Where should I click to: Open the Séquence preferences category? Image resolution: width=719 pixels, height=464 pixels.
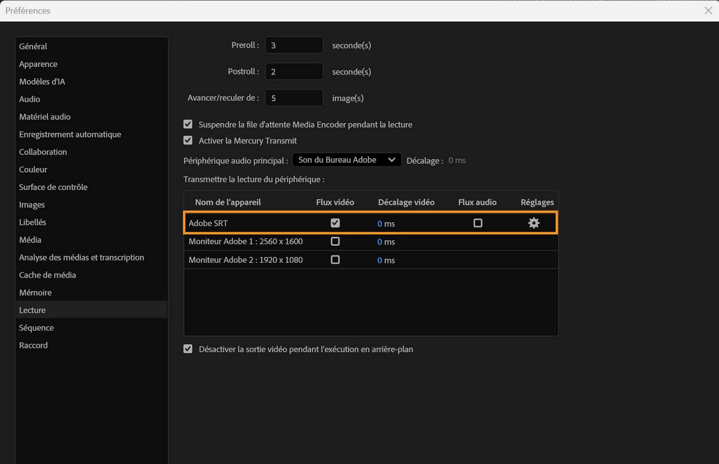(x=36, y=327)
